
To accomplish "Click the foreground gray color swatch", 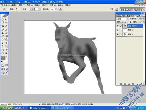I will point(3,58).
